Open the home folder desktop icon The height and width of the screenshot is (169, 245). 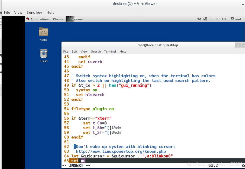coord(44,32)
